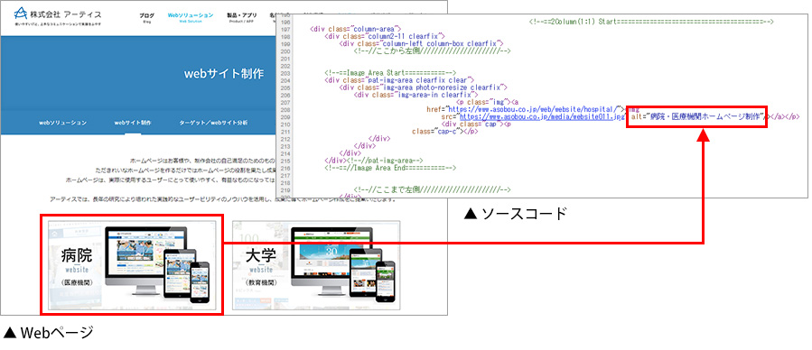This screenshot has height=350, width=812.
Task: Select the webソリューション sub-navigation tab
Action: [x=62, y=123]
